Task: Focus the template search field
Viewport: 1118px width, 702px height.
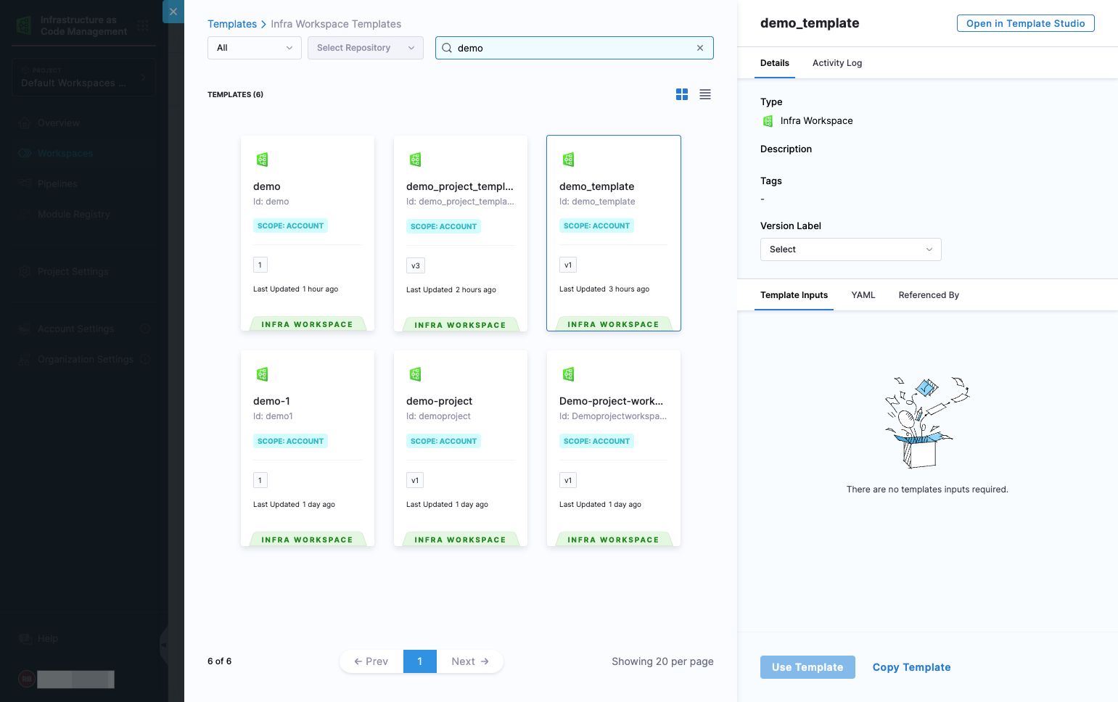Action: (x=575, y=48)
